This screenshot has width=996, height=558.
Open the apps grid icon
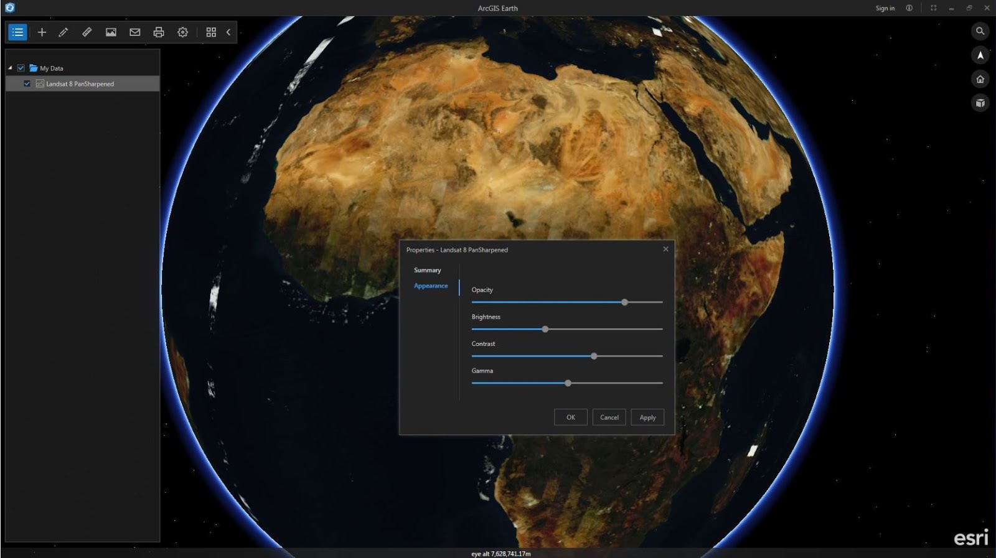click(x=211, y=32)
